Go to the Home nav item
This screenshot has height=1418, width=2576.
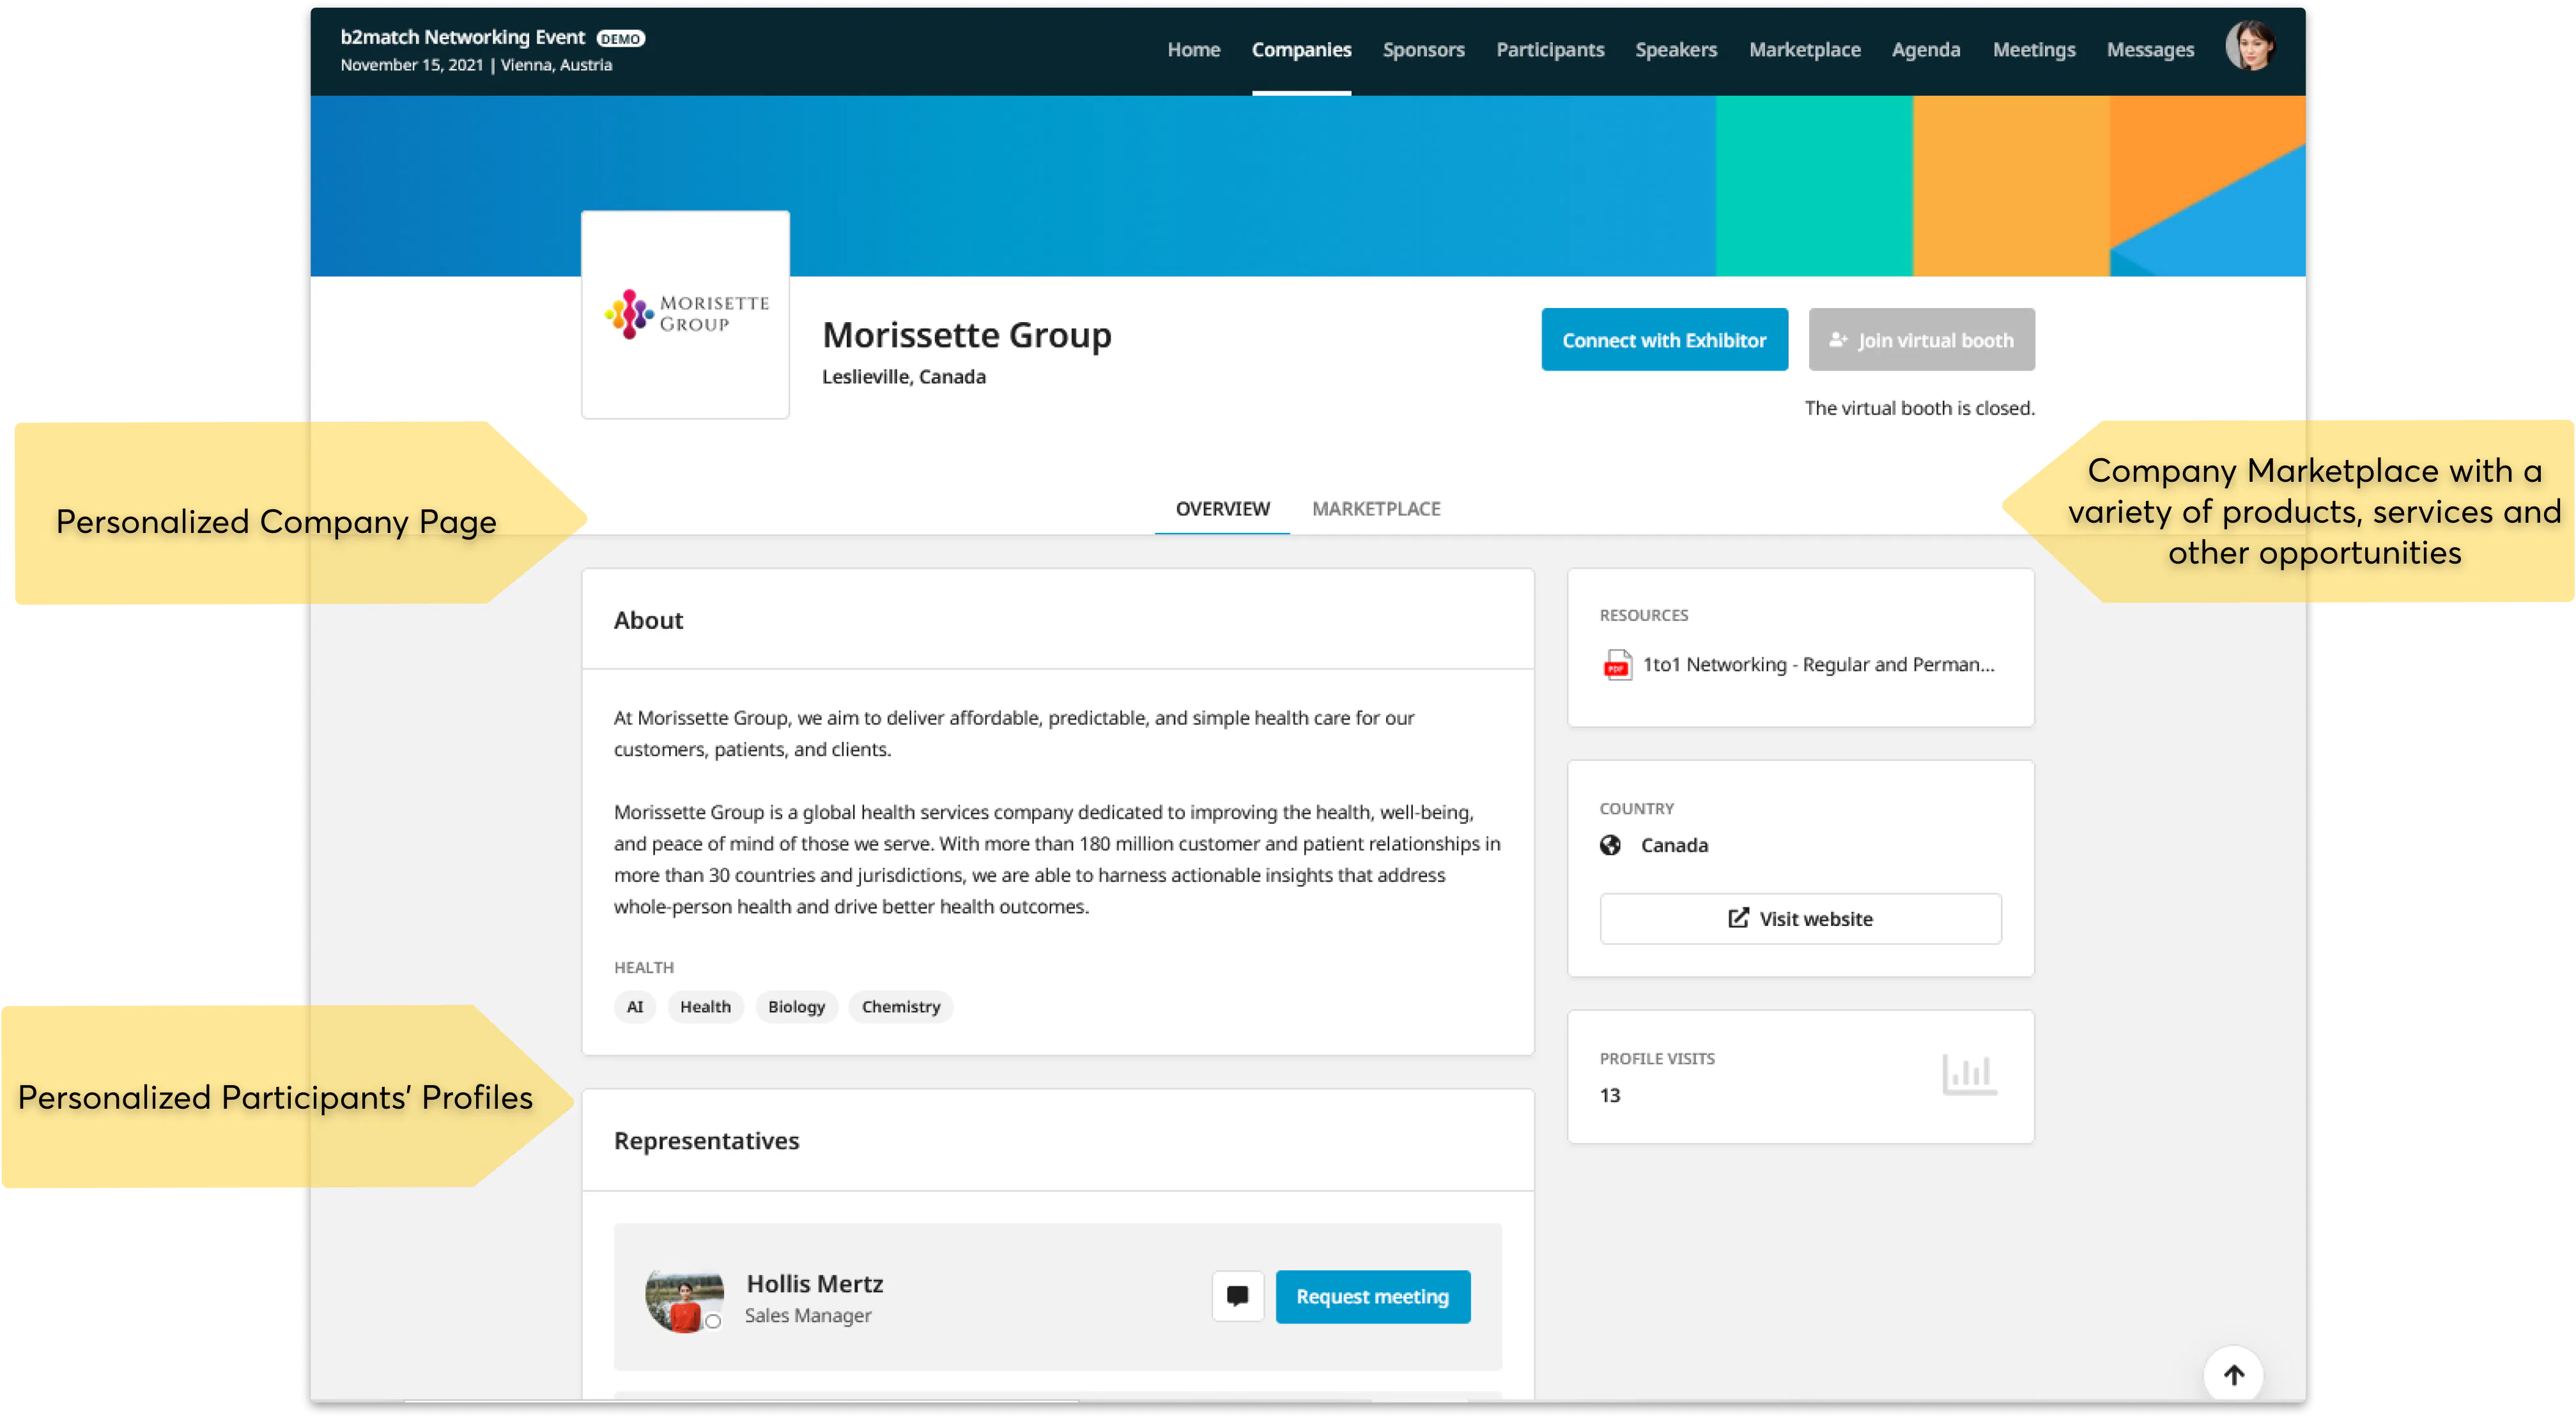coord(1193,50)
